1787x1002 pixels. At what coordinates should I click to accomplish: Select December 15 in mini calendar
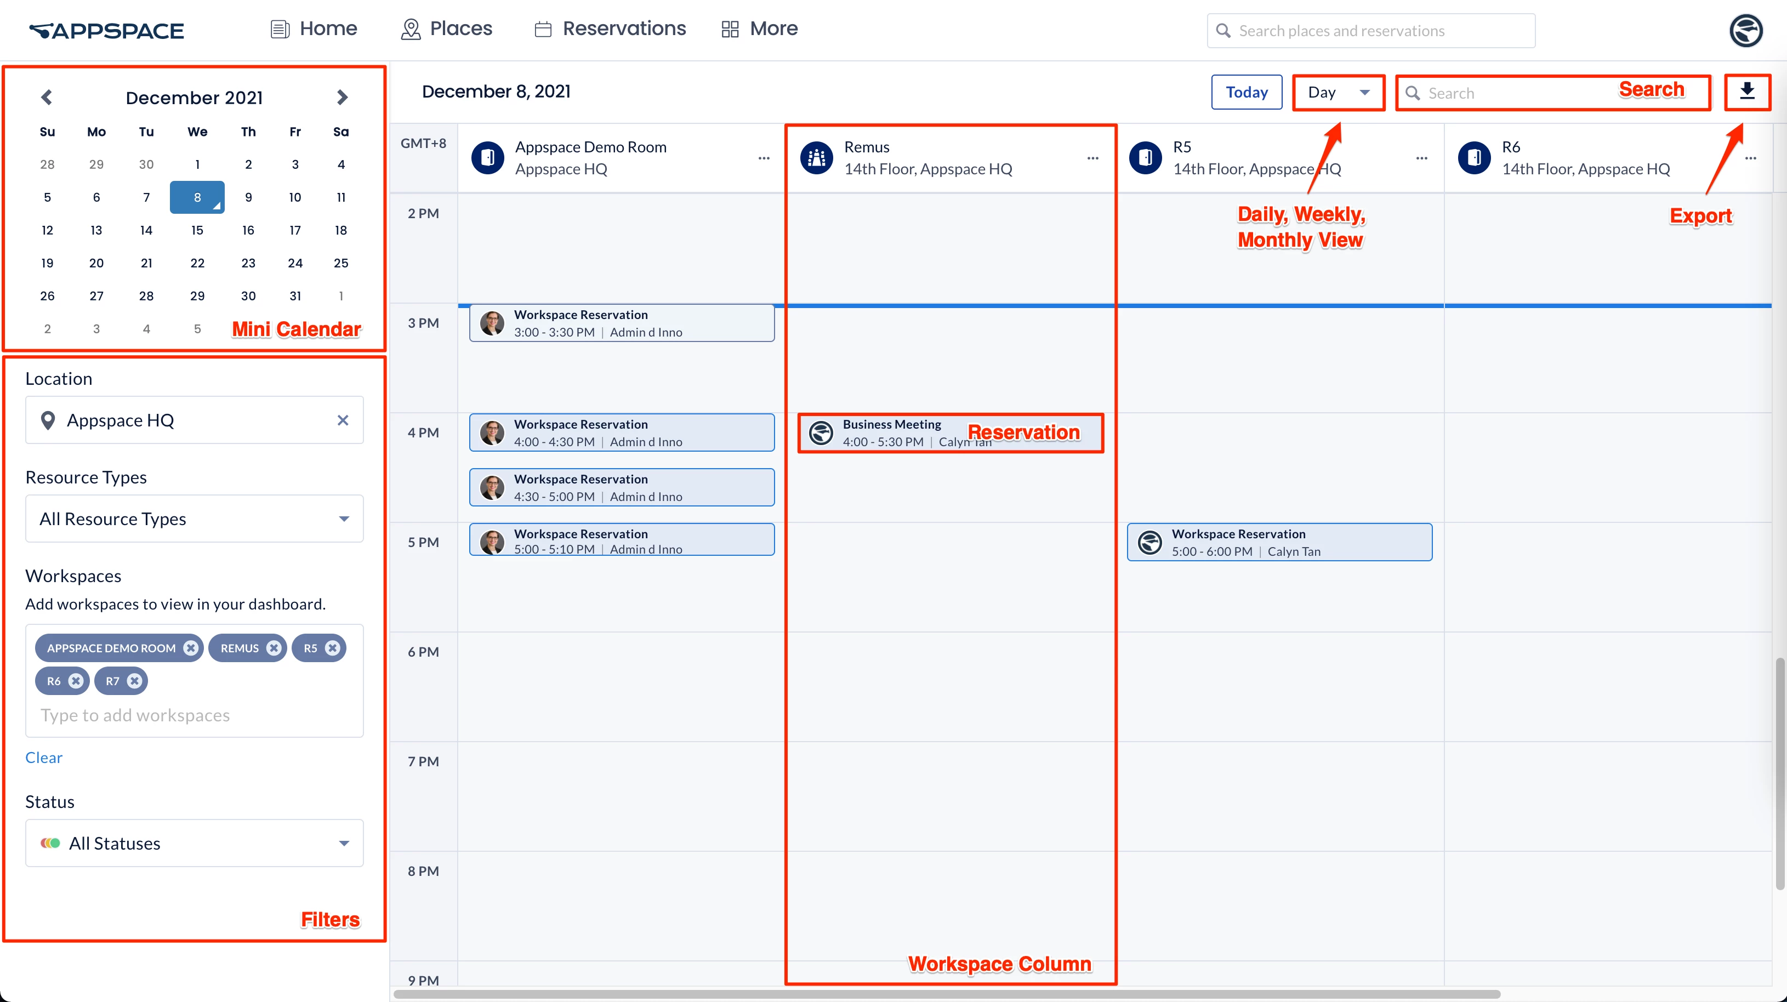[197, 230]
